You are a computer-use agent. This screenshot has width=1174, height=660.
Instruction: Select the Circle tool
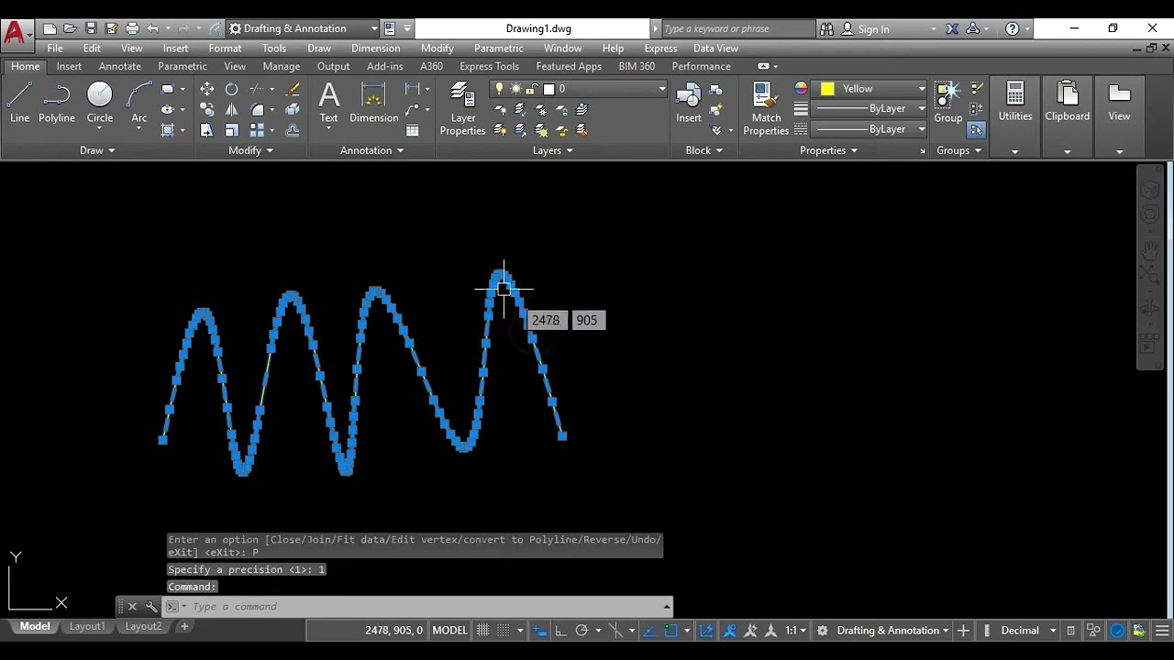(x=100, y=103)
